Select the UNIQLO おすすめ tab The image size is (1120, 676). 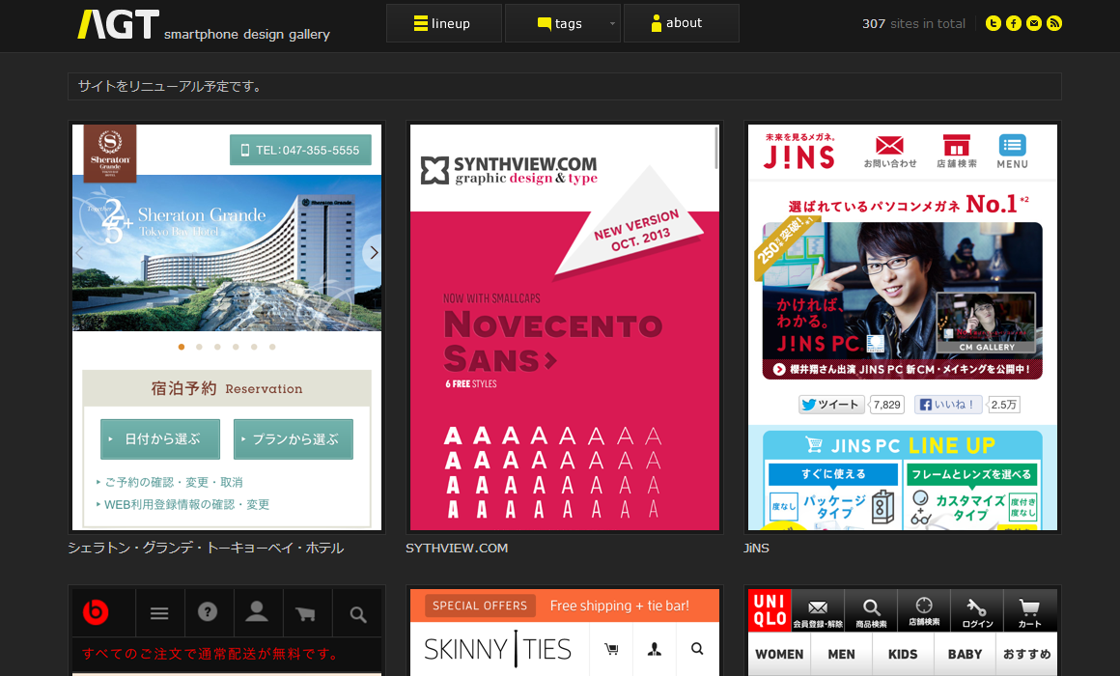pyautogui.click(x=1026, y=654)
